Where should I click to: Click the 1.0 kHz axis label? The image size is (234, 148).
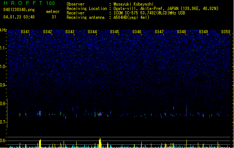[3, 67]
